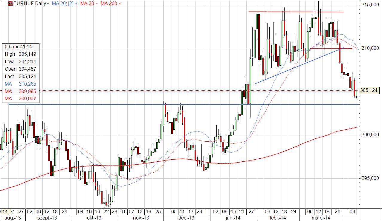Click the red Fx symbol icon
Screen dimensions: 382x221
coord(10,4)
